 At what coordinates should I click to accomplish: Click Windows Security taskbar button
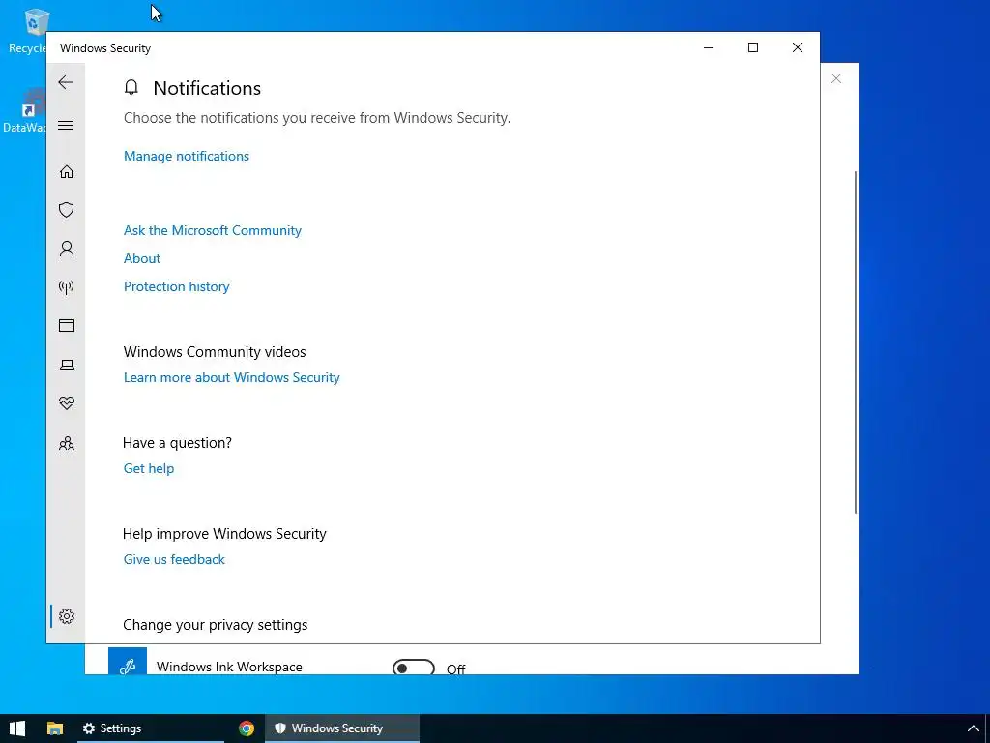[x=341, y=728]
